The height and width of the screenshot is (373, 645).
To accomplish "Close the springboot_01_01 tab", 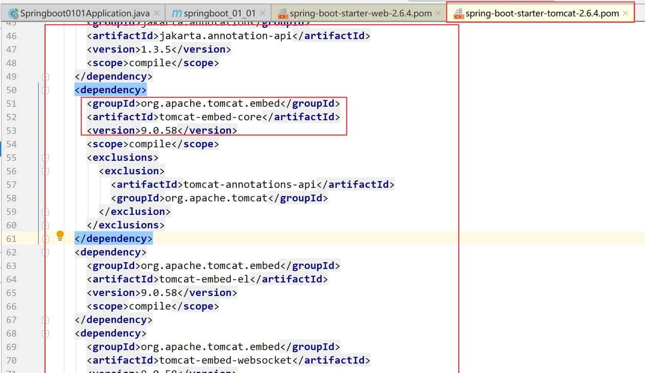I will [262, 13].
